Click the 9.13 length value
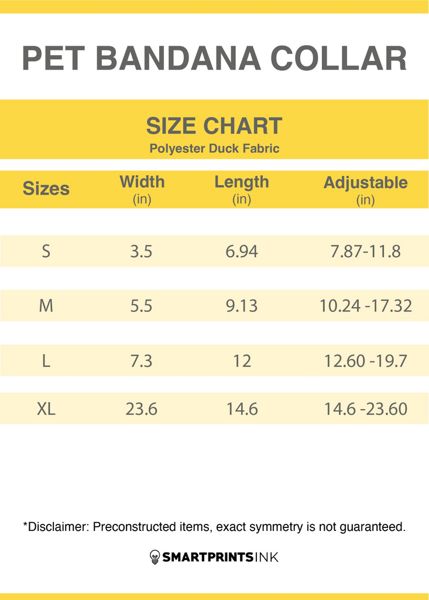Viewport: 429px width, 600px height. pos(242,305)
